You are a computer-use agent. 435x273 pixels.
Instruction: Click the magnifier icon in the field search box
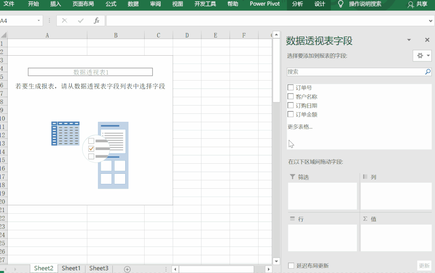427,71
